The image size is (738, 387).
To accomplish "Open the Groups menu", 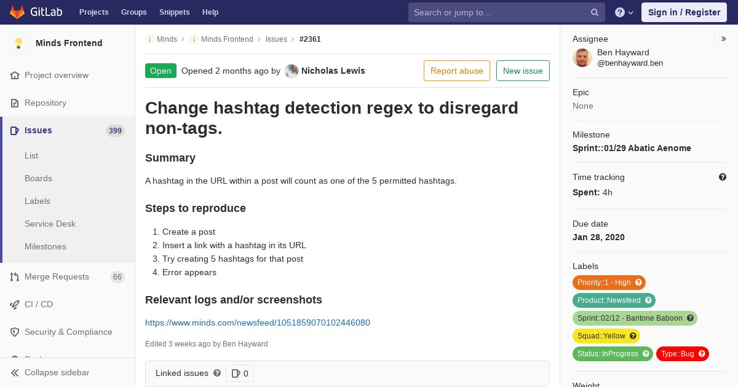I will click(x=134, y=12).
